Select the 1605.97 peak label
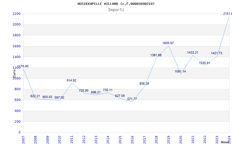 [x=168, y=43]
